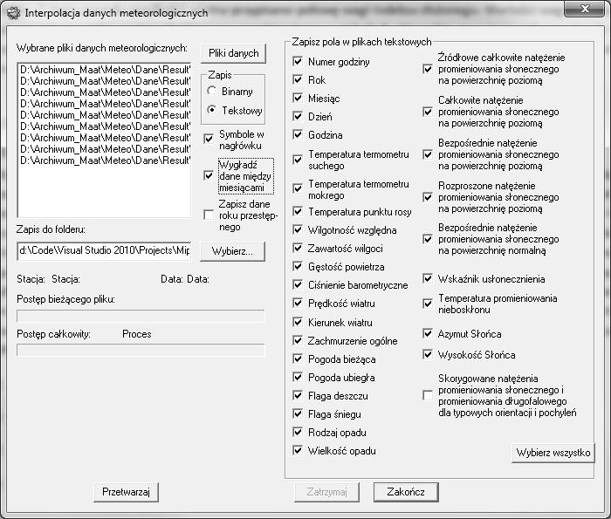Select last file path in data files list
The height and width of the screenshot is (519, 611).
click(105, 160)
